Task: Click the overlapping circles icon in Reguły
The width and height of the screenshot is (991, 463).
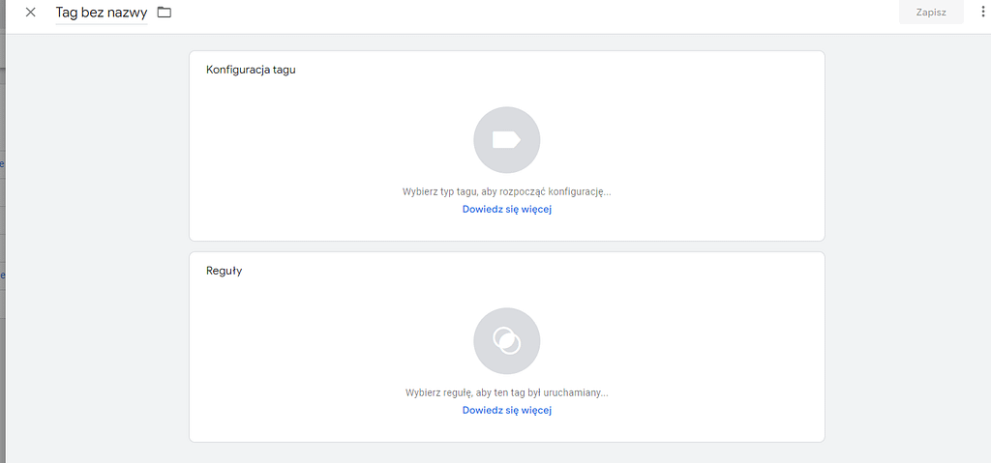Action: (x=506, y=340)
